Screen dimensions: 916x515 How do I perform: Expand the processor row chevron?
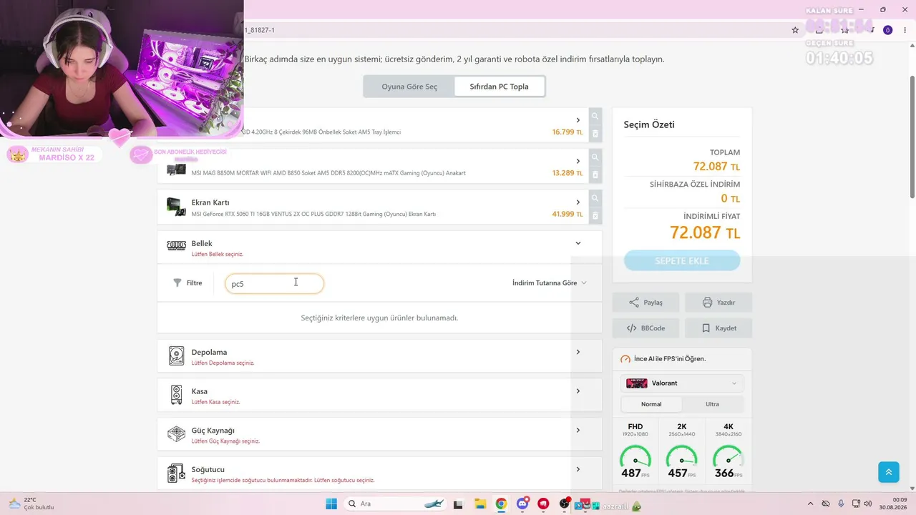click(578, 120)
